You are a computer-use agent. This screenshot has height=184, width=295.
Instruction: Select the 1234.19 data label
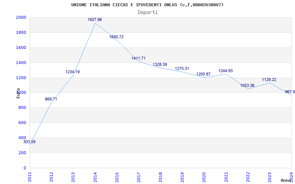tap(73, 72)
